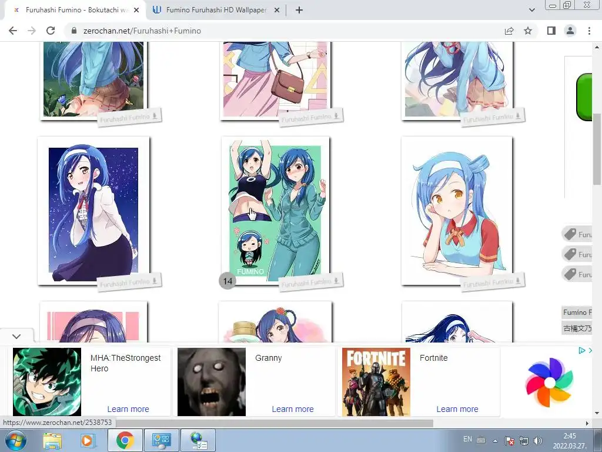Viewport: 602px width, 452px height.
Task: Bookmark this page with the star icon
Action: coord(528,31)
